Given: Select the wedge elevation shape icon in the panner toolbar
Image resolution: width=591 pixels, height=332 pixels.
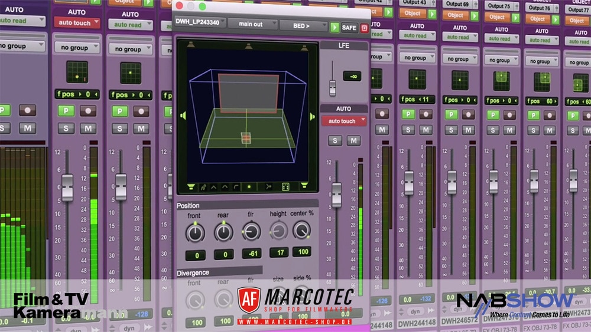Looking at the screenshot, I should tap(214, 187).
